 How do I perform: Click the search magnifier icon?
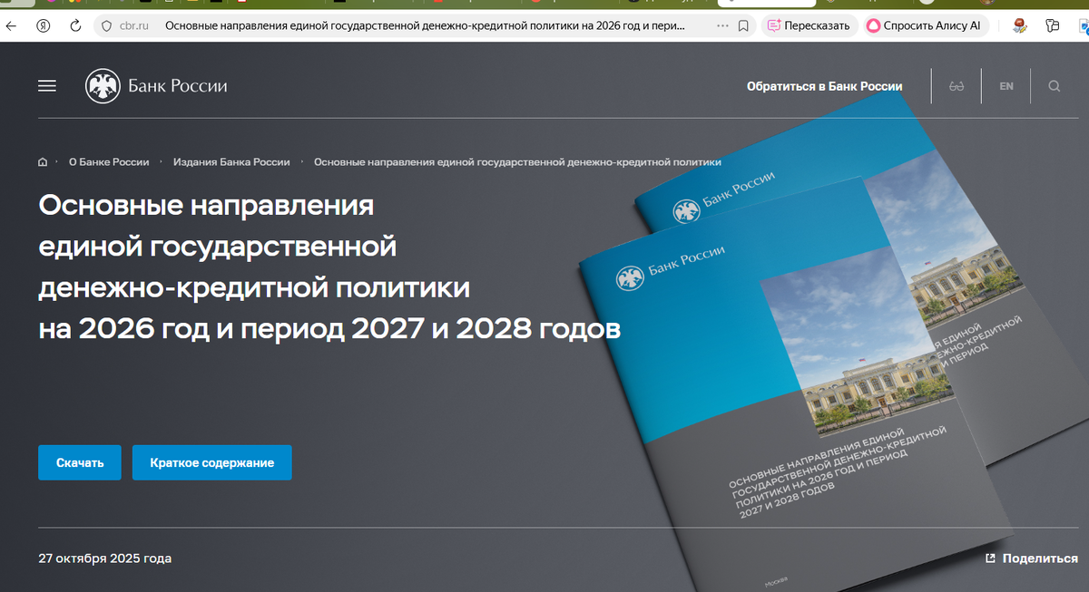pyautogui.click(x=1054, y=85)
